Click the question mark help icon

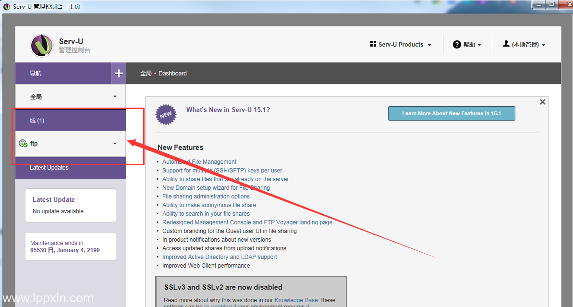pos(457,44)
